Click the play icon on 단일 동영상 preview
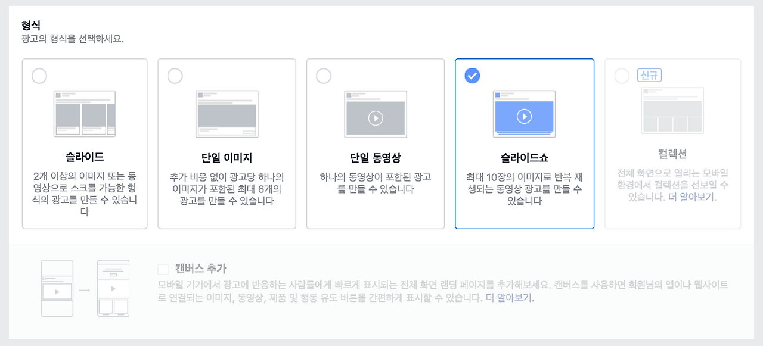The height and width of the screenshot is (346, 763). coord(375,118)
